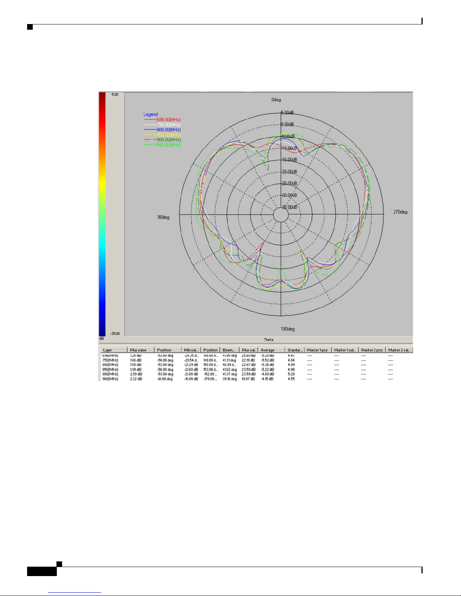Image resolution: width=461 pixels, height=596 pixels.
Task: Click the 0deg label on polar plot
Action: tap(276, 100)
